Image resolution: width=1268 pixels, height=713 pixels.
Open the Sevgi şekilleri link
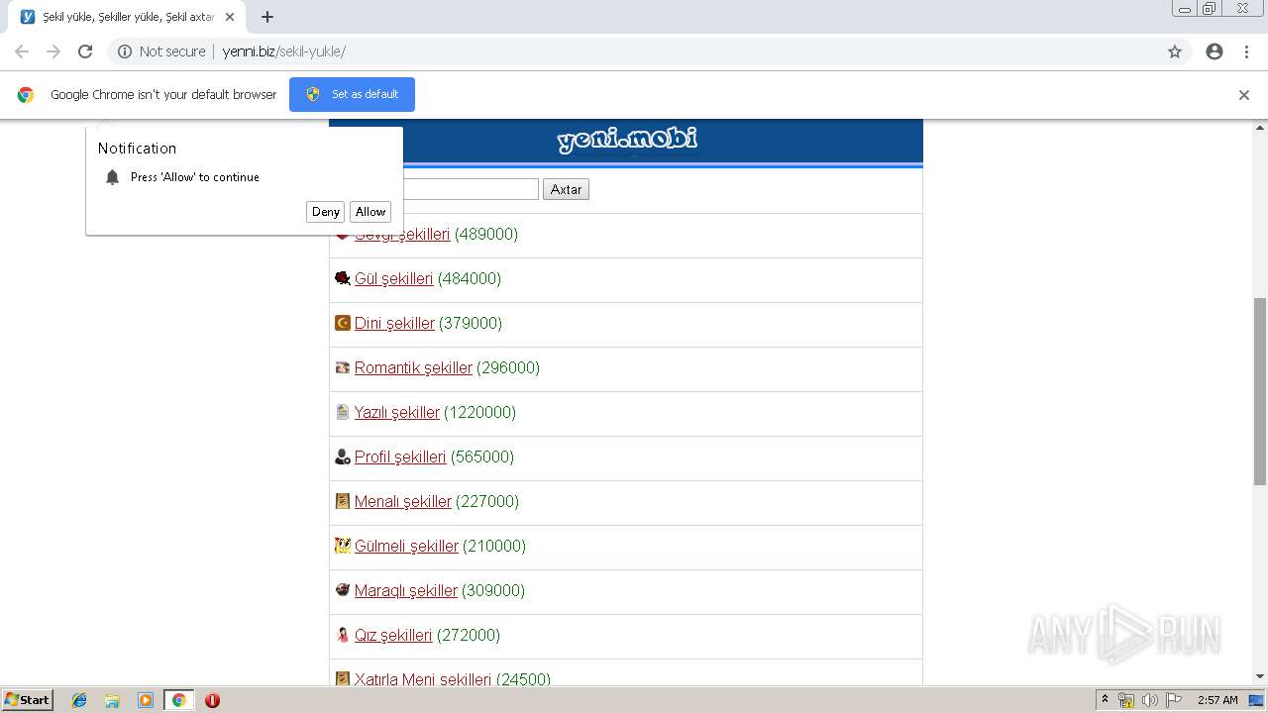(x=402, y=234)
